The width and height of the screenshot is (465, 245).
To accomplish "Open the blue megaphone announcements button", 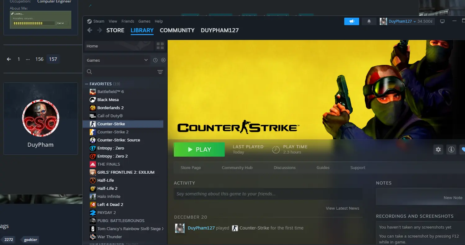I will click(x=352, y=21).
